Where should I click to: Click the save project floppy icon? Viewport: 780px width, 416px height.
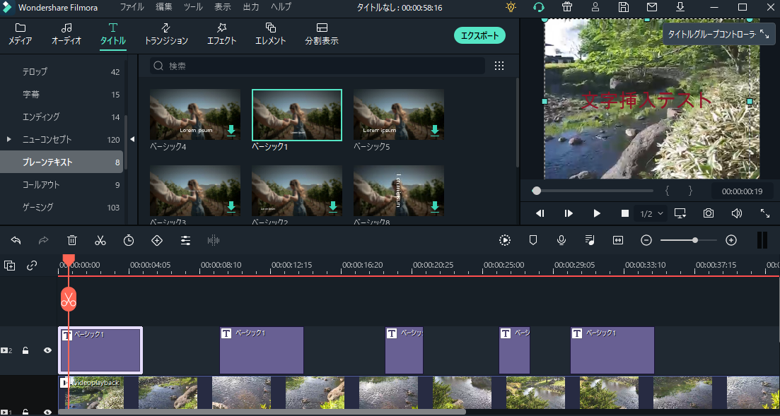[x=623, y=7]
